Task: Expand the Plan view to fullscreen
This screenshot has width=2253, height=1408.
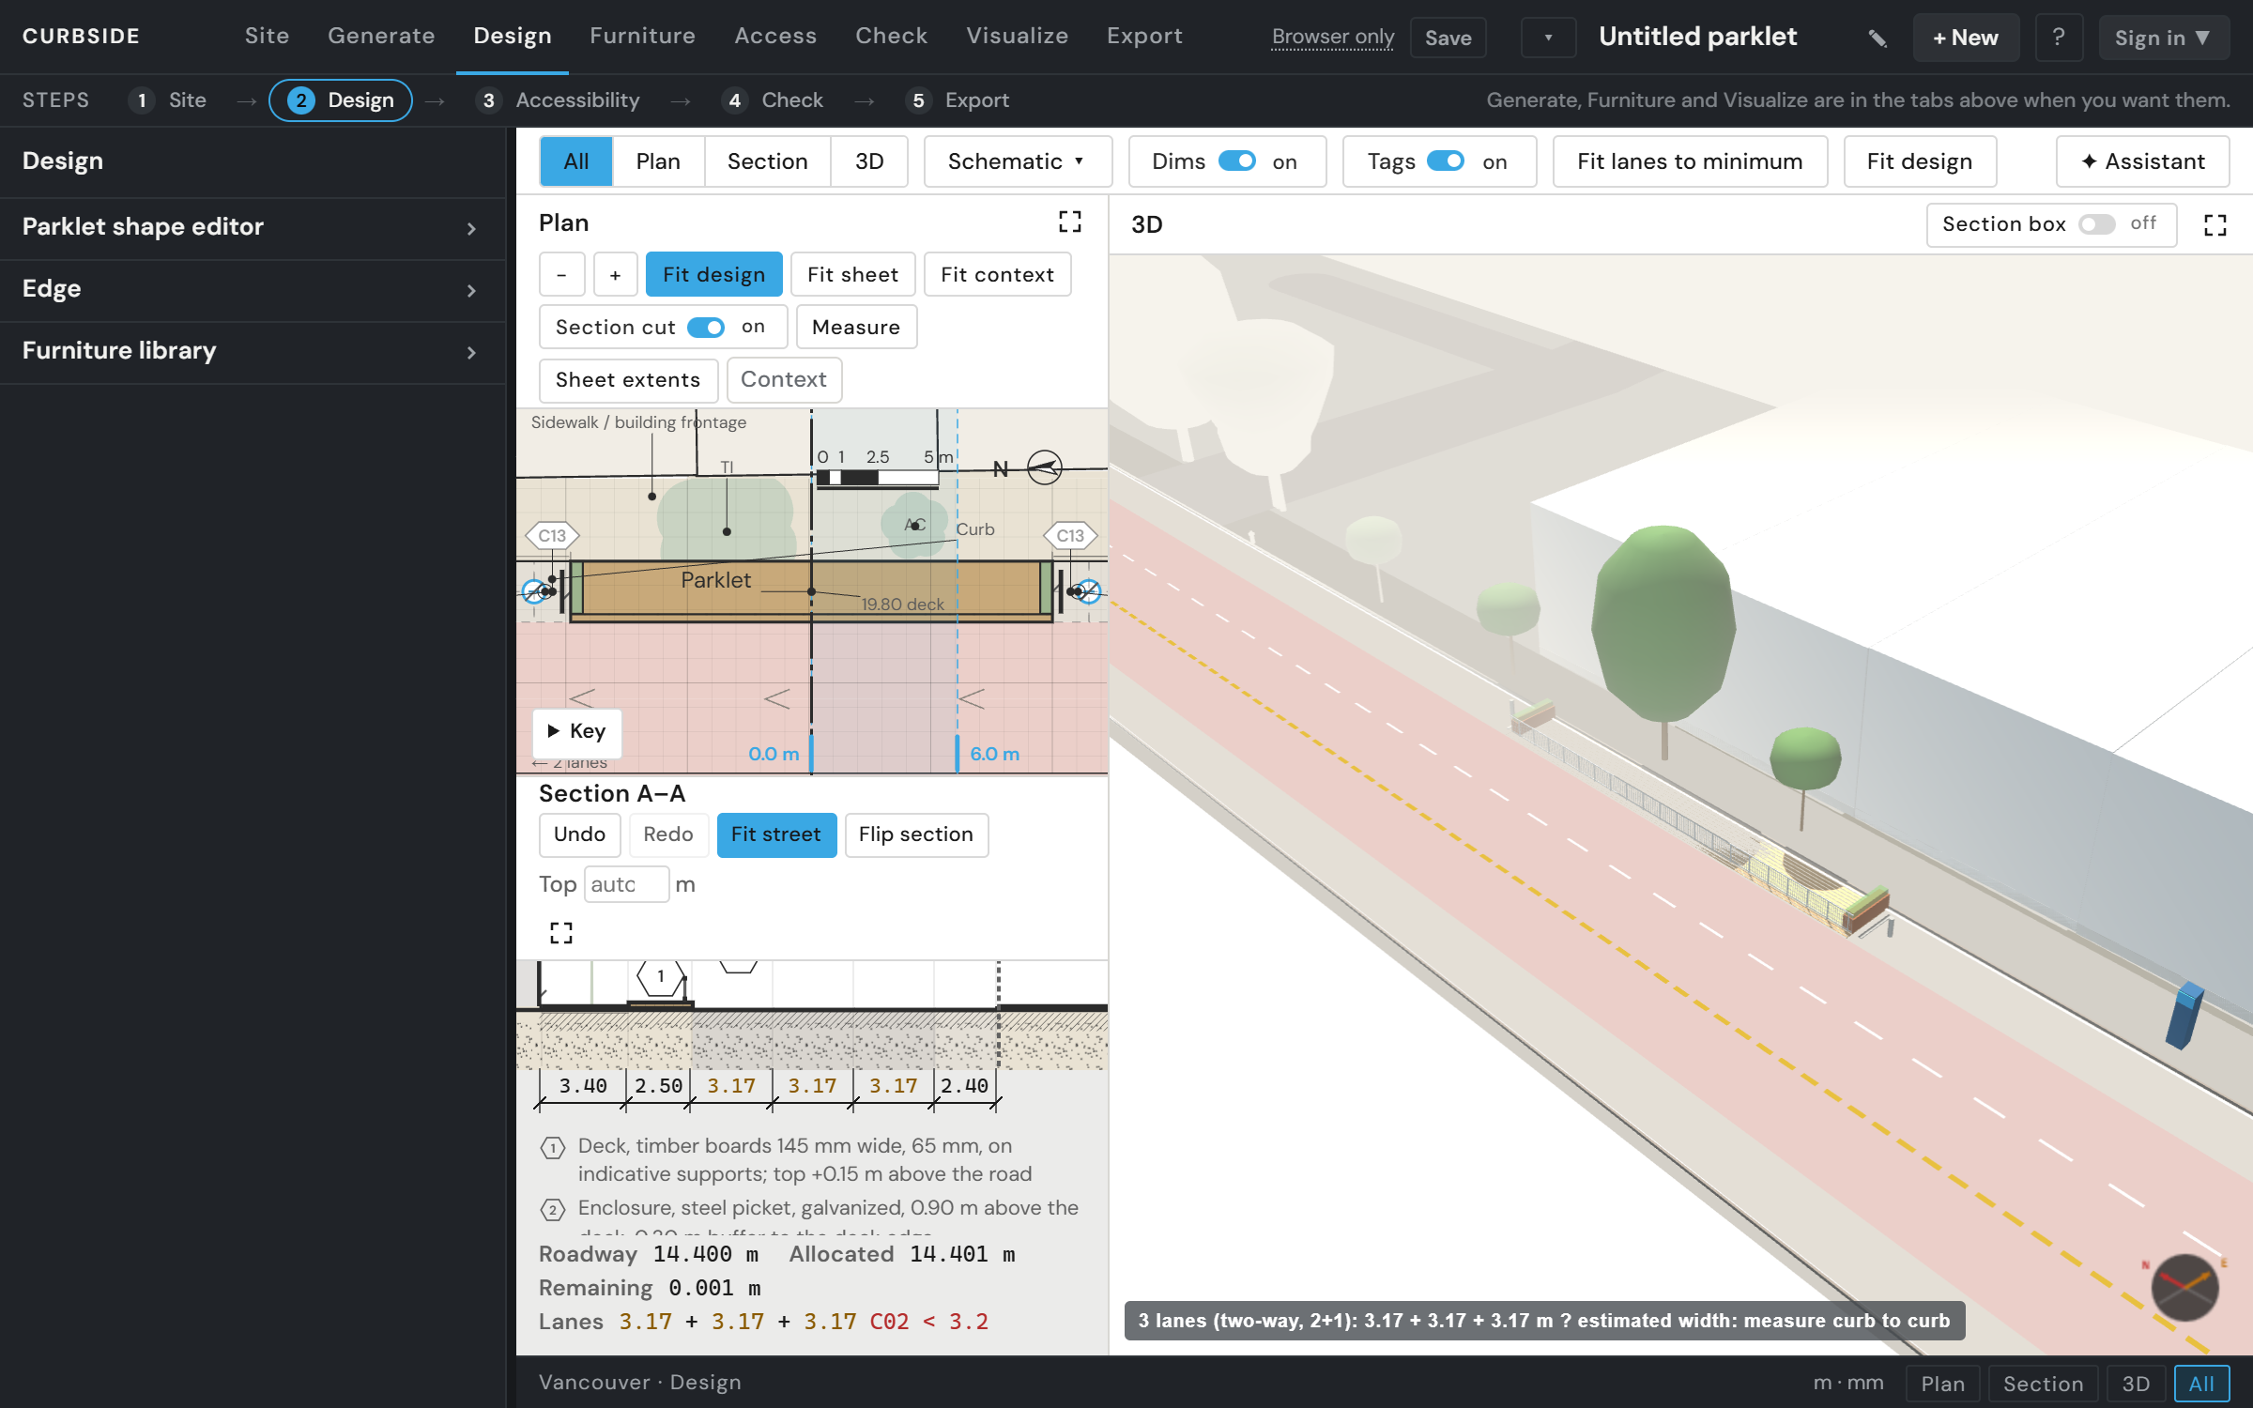Action: pyautogui.click(x=1070, y=222)
